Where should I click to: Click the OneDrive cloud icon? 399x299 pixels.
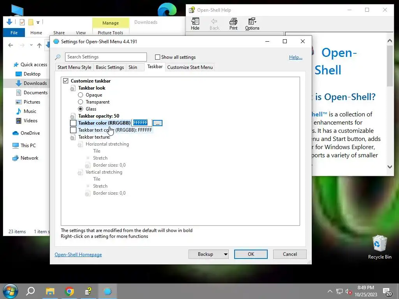16,133
